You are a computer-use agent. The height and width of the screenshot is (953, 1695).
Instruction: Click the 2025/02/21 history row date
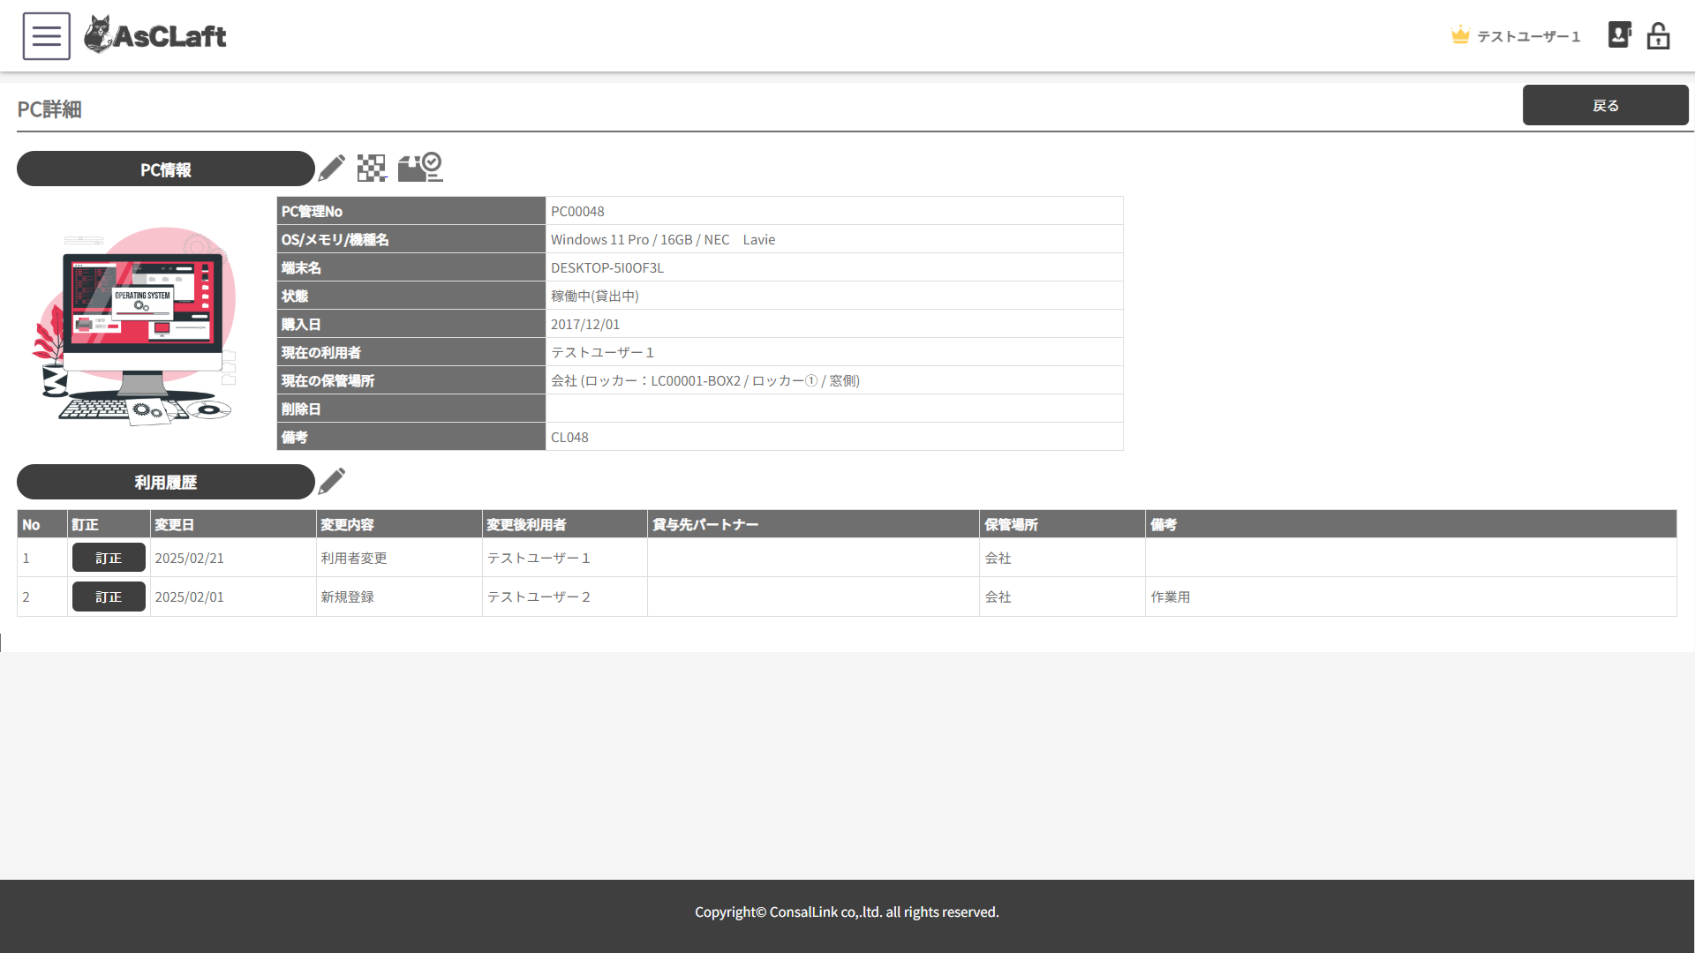189,558
